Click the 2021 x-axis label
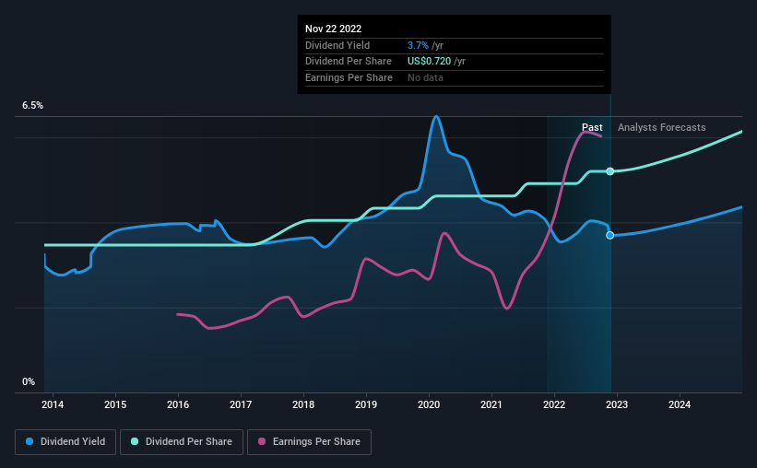 [x=491, y=404]
